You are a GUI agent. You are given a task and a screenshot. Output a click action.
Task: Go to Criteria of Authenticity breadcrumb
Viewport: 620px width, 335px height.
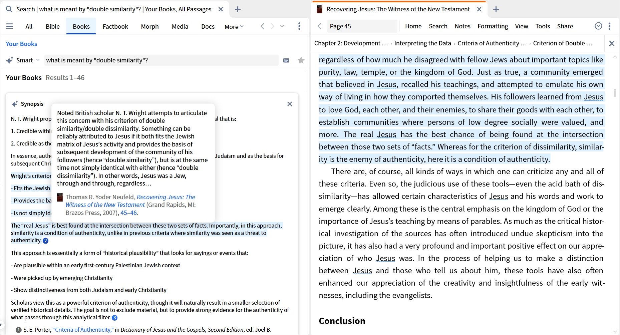(x=492, y=43)
